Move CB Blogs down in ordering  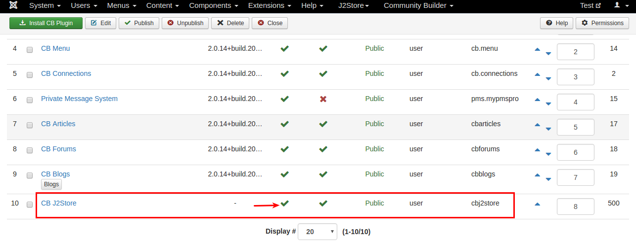click(548, 179)
